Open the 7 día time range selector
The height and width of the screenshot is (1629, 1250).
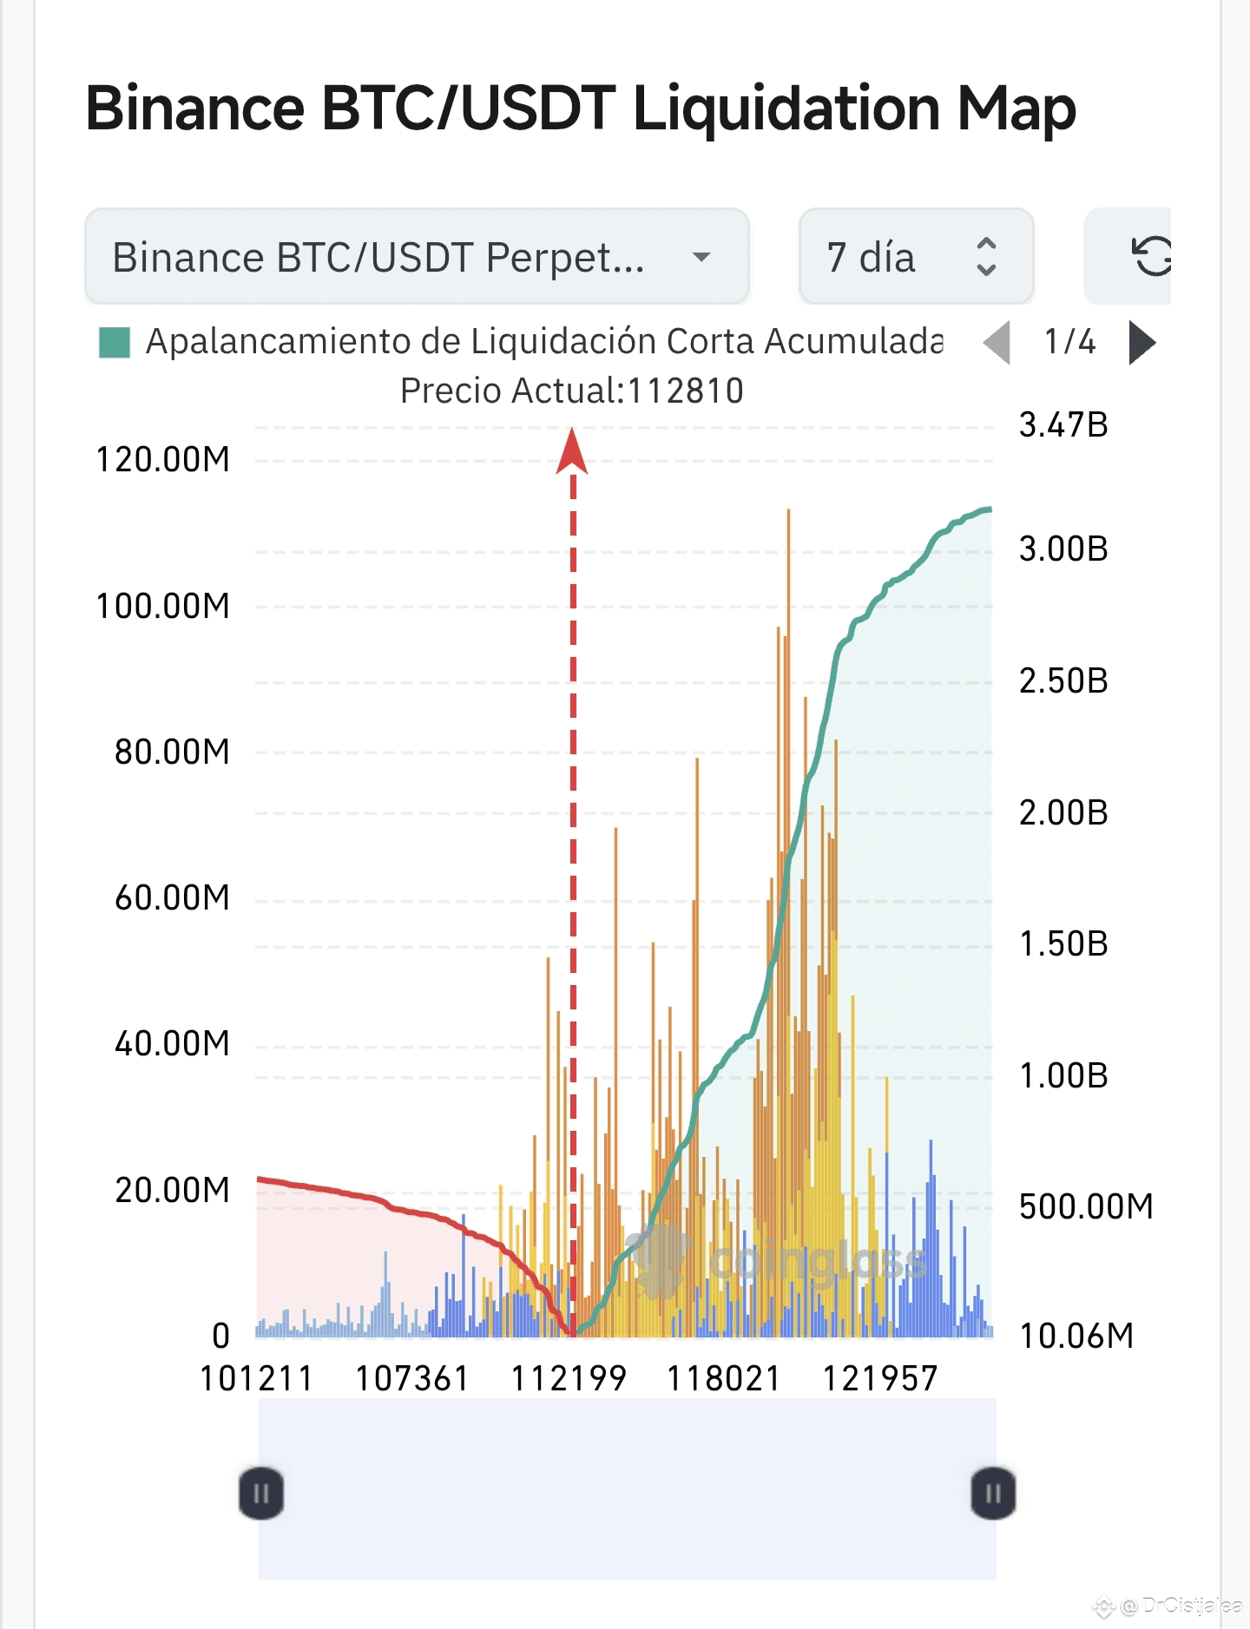click(x=916, y=257)
